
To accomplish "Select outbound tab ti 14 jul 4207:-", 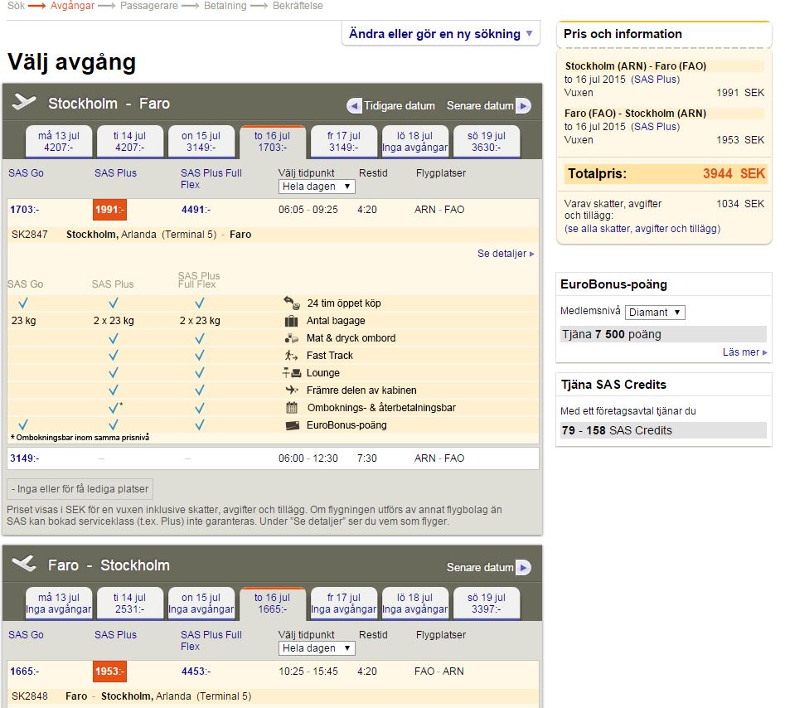I will click(129, 141).
